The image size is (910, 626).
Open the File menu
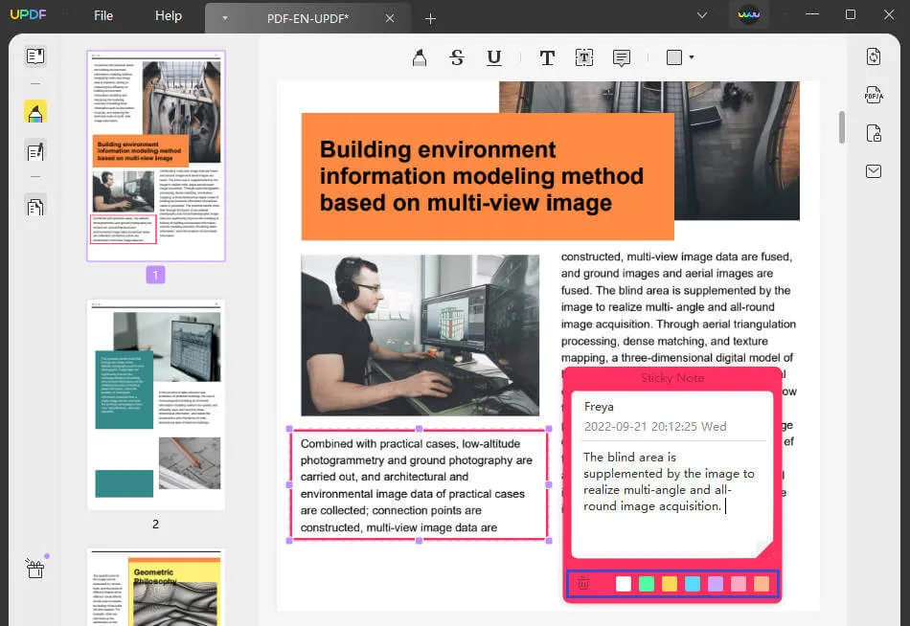103,16
